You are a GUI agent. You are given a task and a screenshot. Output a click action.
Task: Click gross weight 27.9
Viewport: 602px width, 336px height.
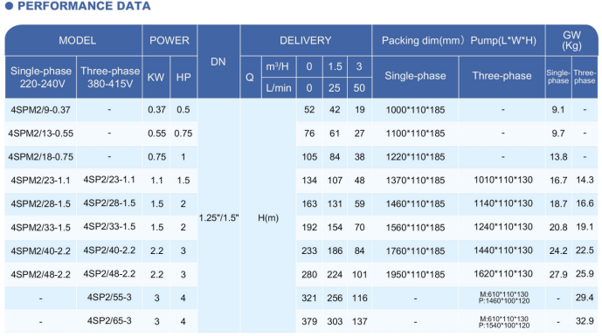pyautogui.click(x=558, y=275)
